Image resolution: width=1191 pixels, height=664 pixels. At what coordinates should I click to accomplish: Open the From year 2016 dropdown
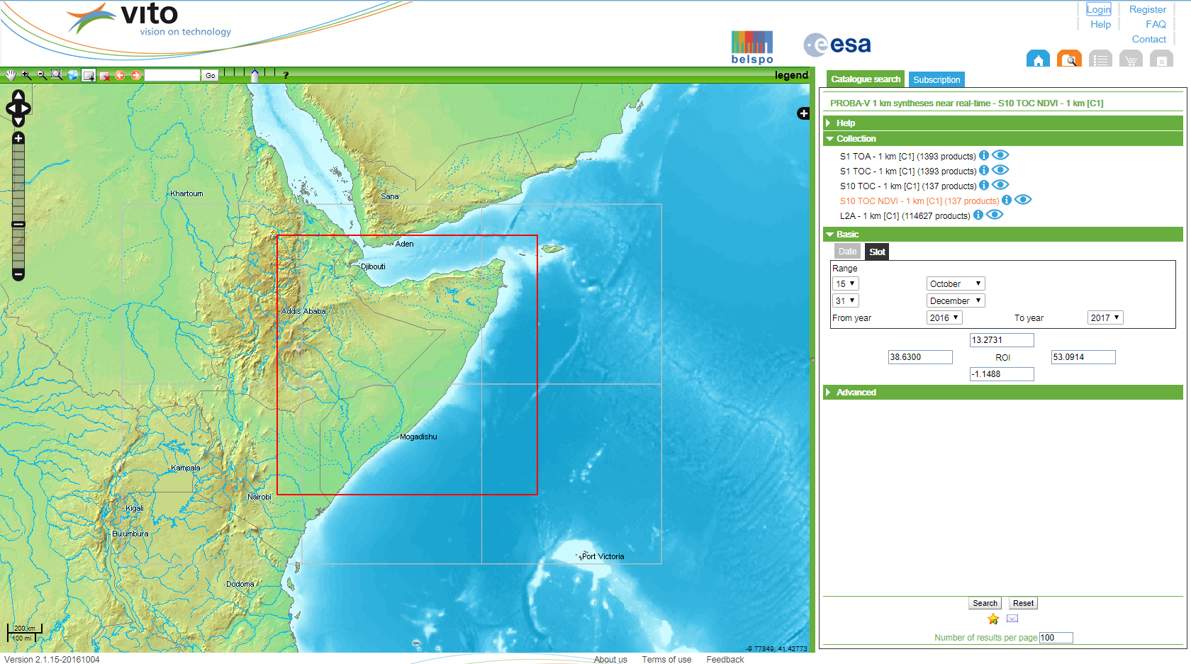pyautogui.click(x=944, y=317)
